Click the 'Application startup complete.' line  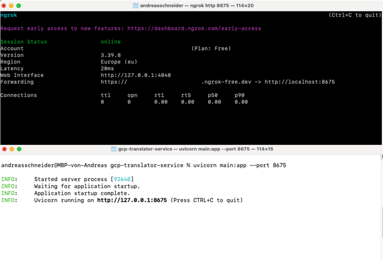point(82,193)
